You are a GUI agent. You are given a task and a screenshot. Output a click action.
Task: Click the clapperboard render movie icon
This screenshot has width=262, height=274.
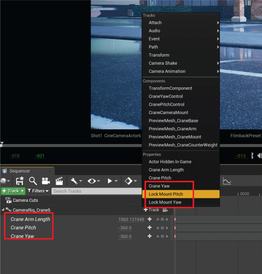59,181
